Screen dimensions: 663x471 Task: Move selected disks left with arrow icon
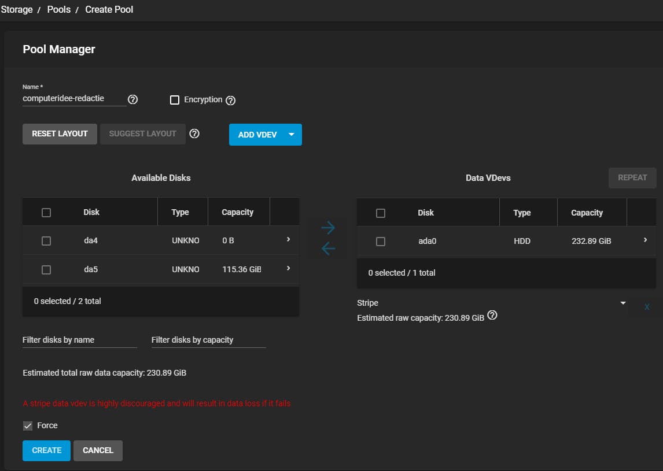328,249
